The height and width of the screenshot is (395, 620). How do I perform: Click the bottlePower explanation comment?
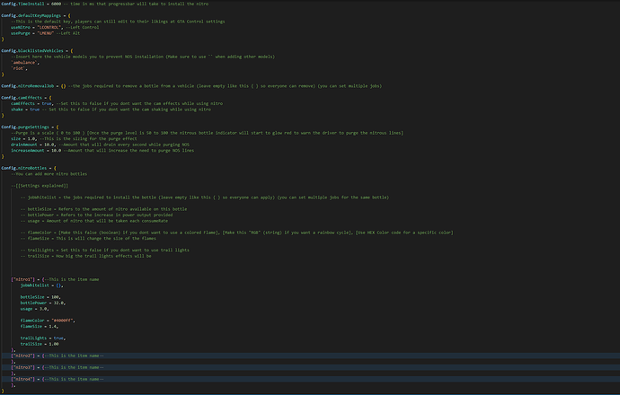[96, 215]
